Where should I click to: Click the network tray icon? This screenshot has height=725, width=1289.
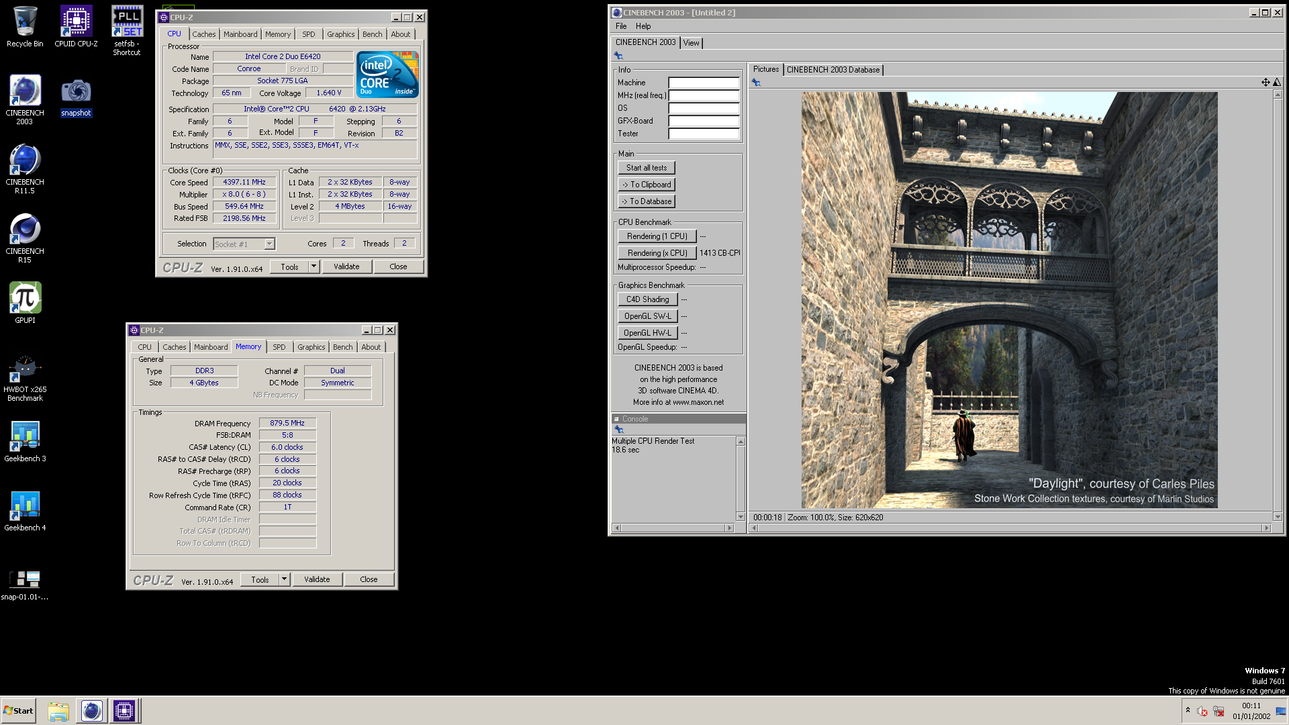pos(1219,712)
